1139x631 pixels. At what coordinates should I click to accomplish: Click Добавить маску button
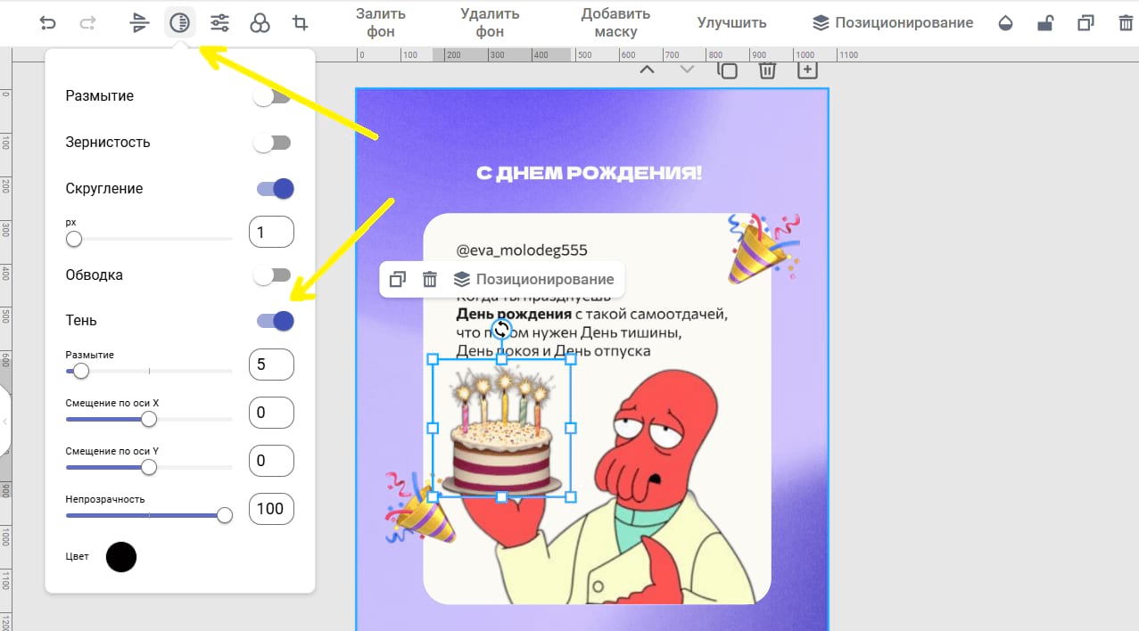click(x=615, y=23)
